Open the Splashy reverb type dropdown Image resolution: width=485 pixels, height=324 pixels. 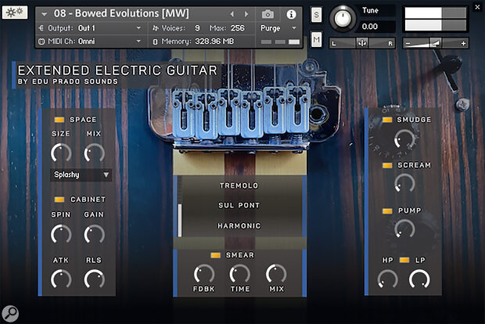pyautogui.click(x=81, y=175)
